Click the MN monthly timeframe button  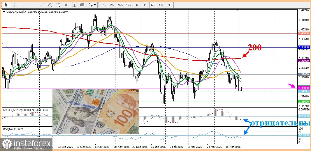(169, 5)
